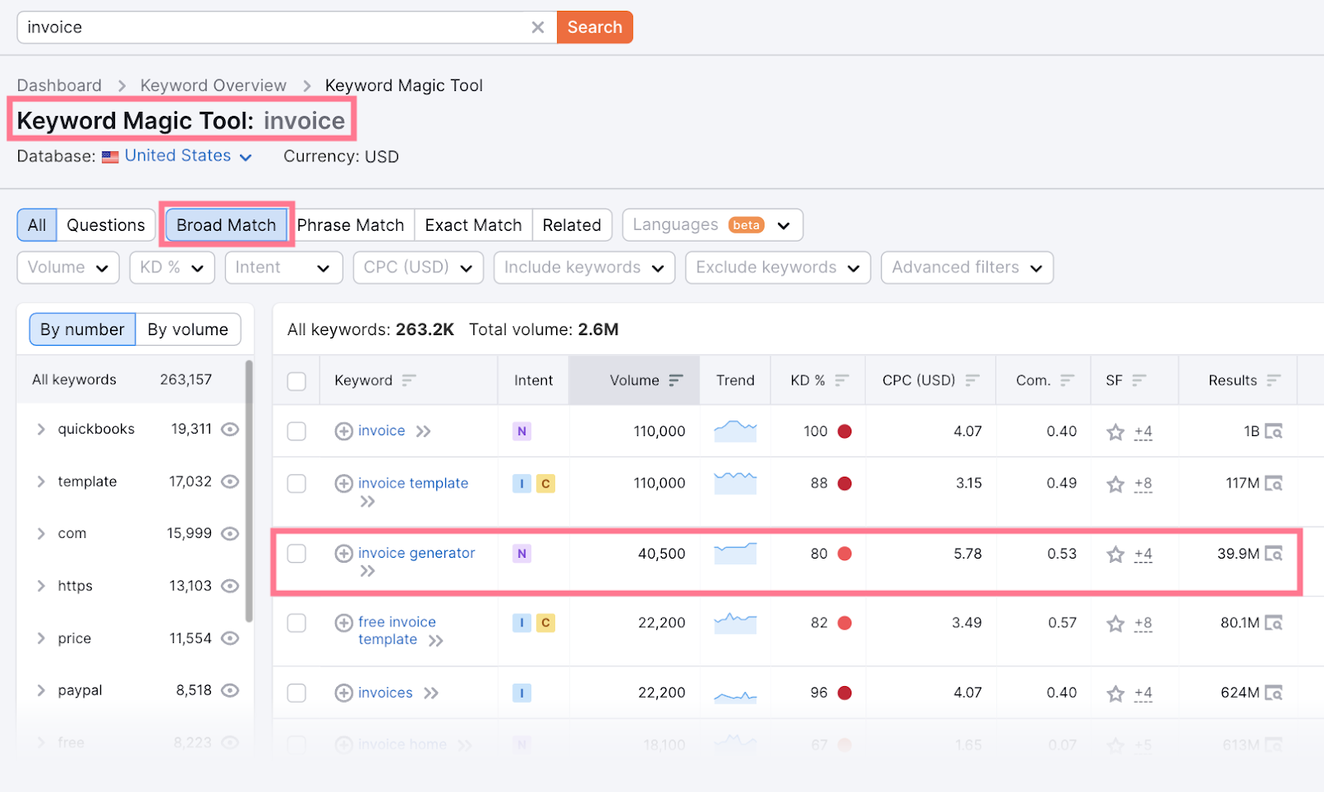View SERP icon for 1B results
This screenshot has width=1324, height=792.
click(1274, 431)
